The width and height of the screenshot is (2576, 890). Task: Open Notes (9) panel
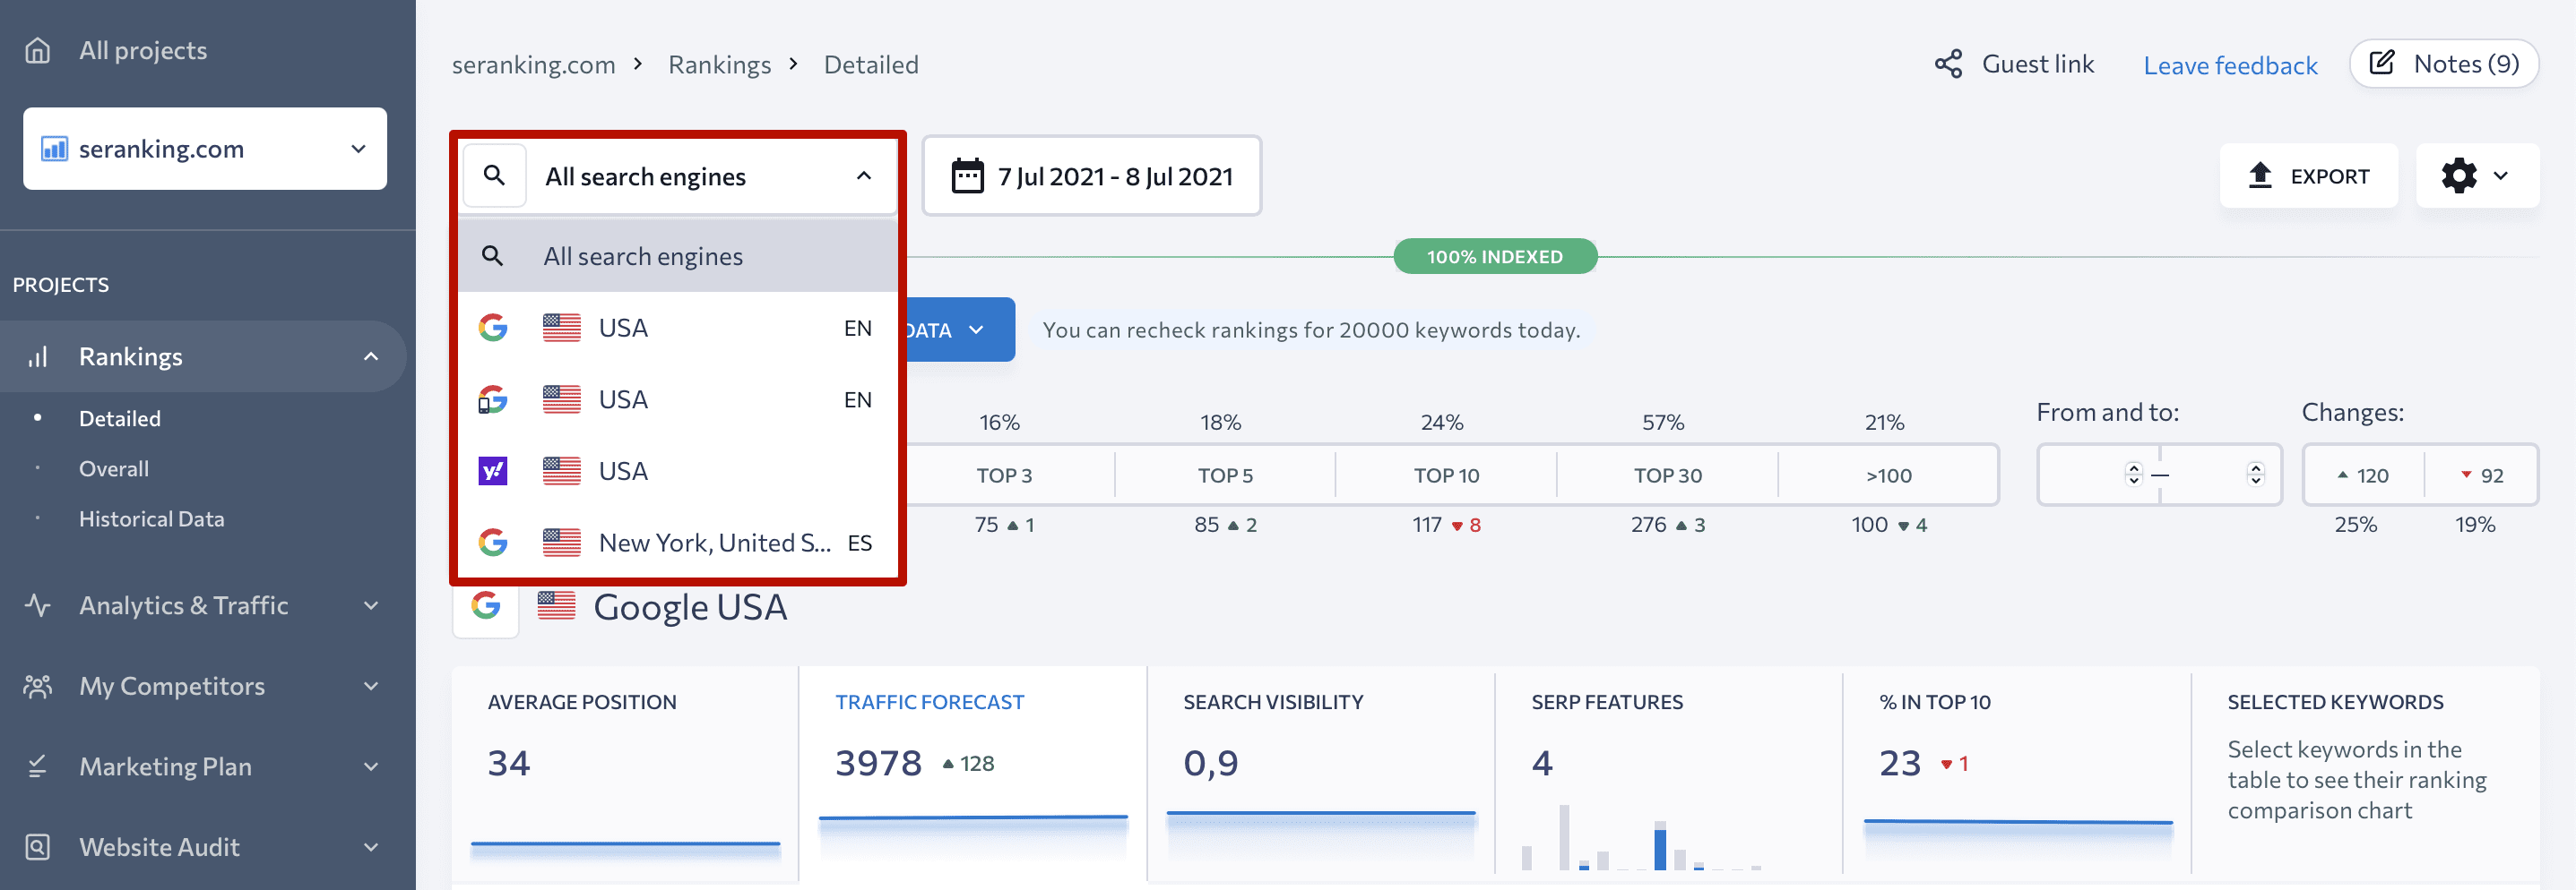click(x=2444, y=64)
